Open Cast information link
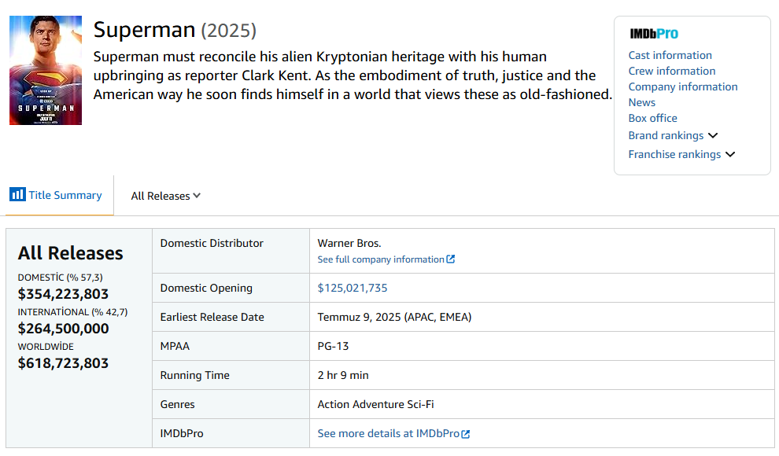Viewport: 779px width, 456px height. [x=670, y=55]
